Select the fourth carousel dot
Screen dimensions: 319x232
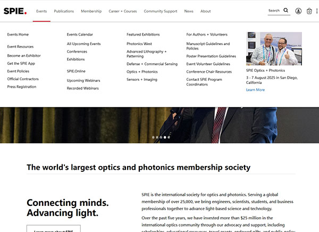tap(165, 137)
